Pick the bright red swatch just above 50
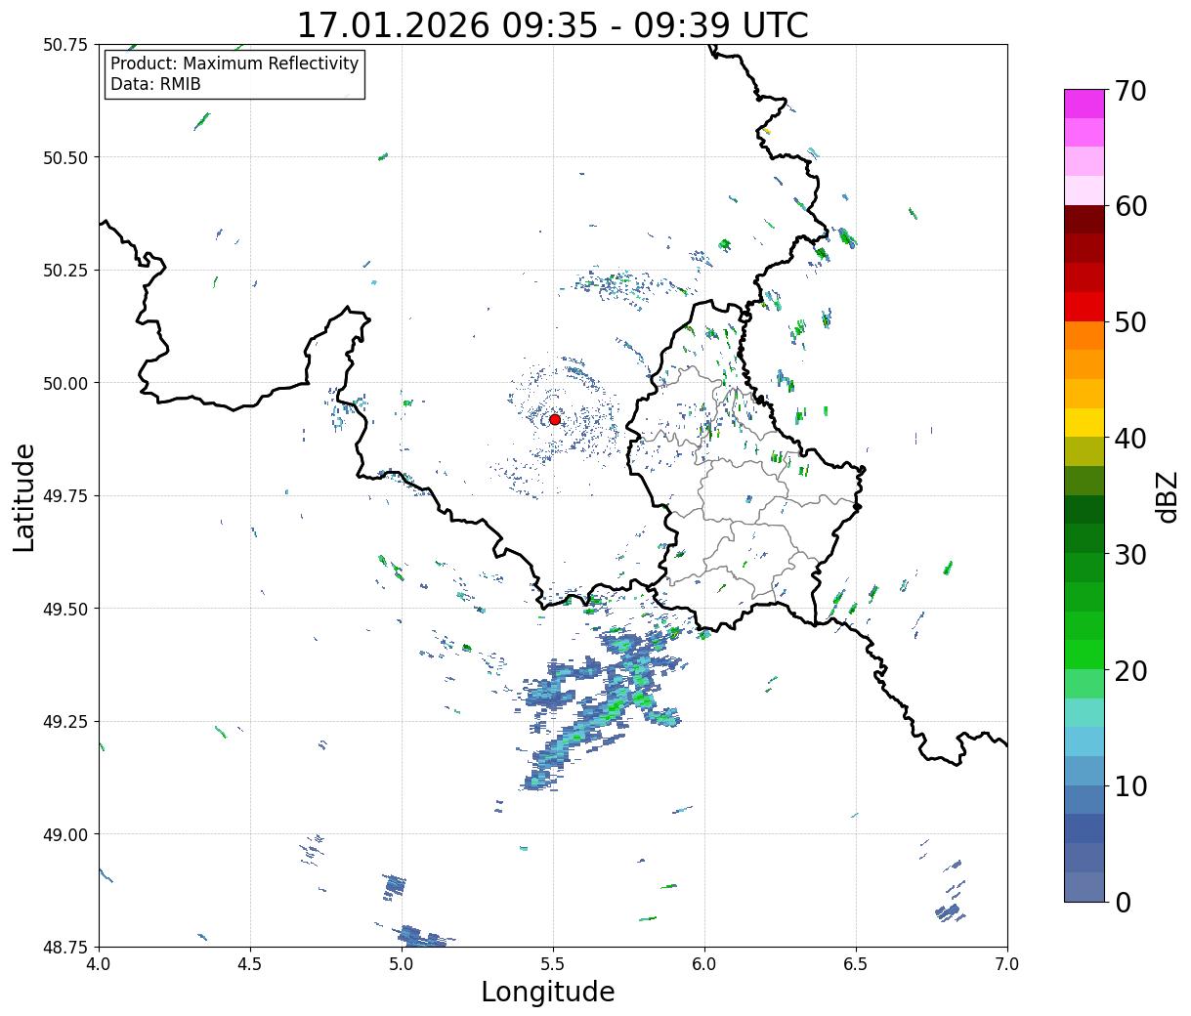 click(x=1085, y=307)
